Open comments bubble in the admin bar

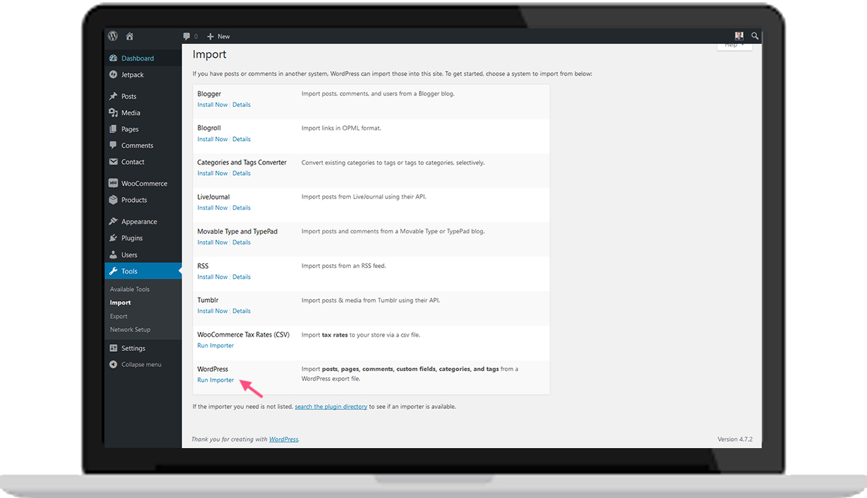point(187,37)
